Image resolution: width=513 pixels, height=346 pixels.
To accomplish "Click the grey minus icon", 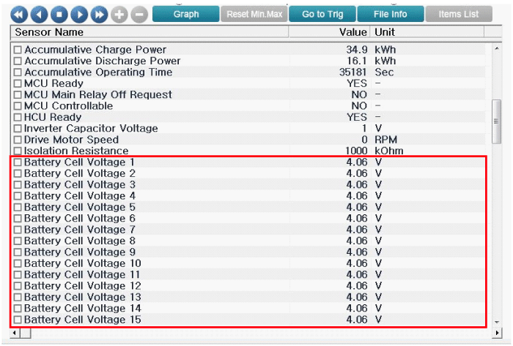I will click(139, 15).
